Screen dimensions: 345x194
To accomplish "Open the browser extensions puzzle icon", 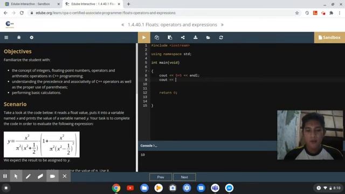I will tap(331, 13).
